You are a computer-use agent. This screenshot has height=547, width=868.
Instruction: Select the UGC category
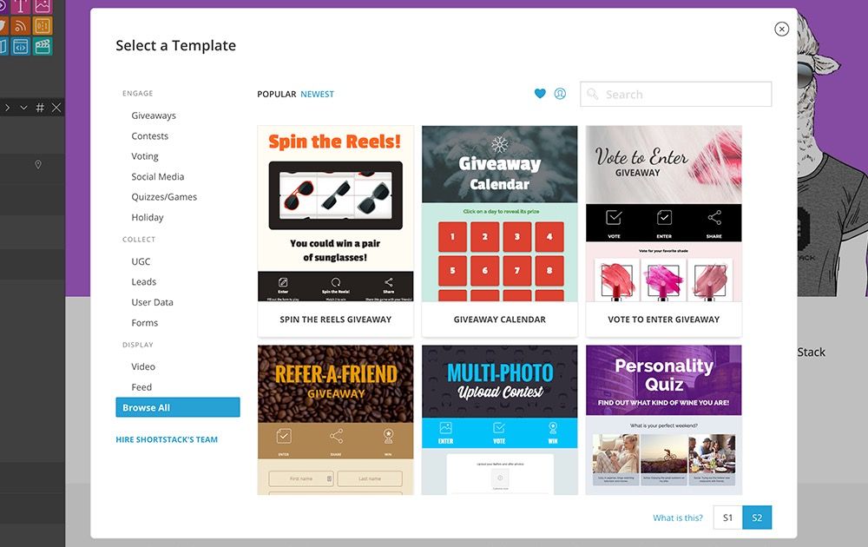[x=141, y=261]
